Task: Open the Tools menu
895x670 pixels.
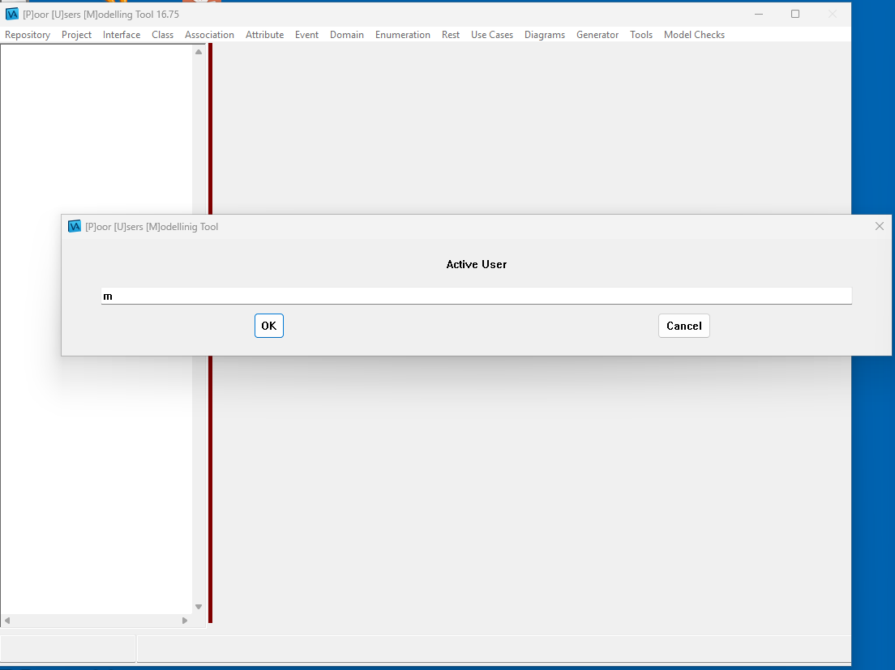Action: pos(641,35)
